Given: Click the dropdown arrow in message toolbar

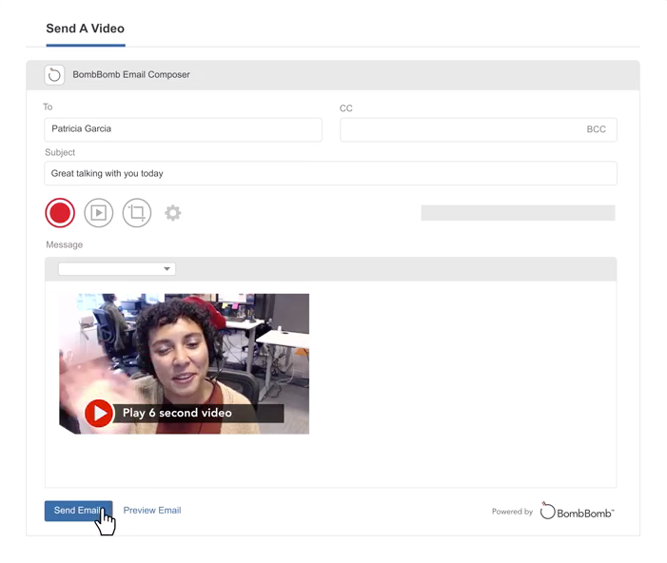Looking at the screenshot, I should tap(167, 269).
